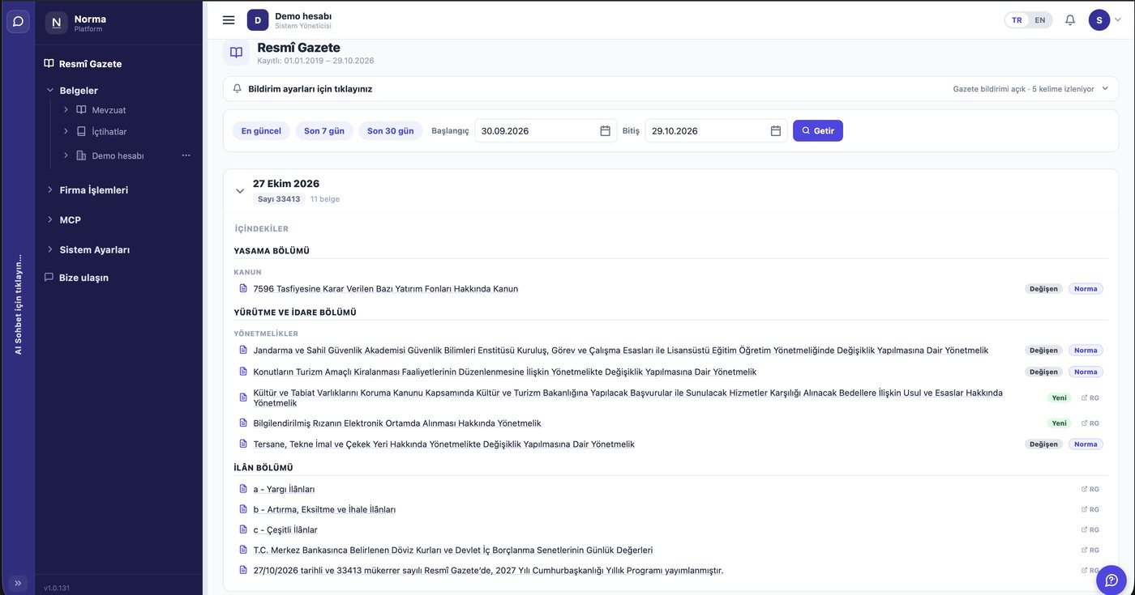Viewport: 1135px width, 595px height.
Task: Click Norma badge on Jandarma yönetmelik row
Action: 1086,351
